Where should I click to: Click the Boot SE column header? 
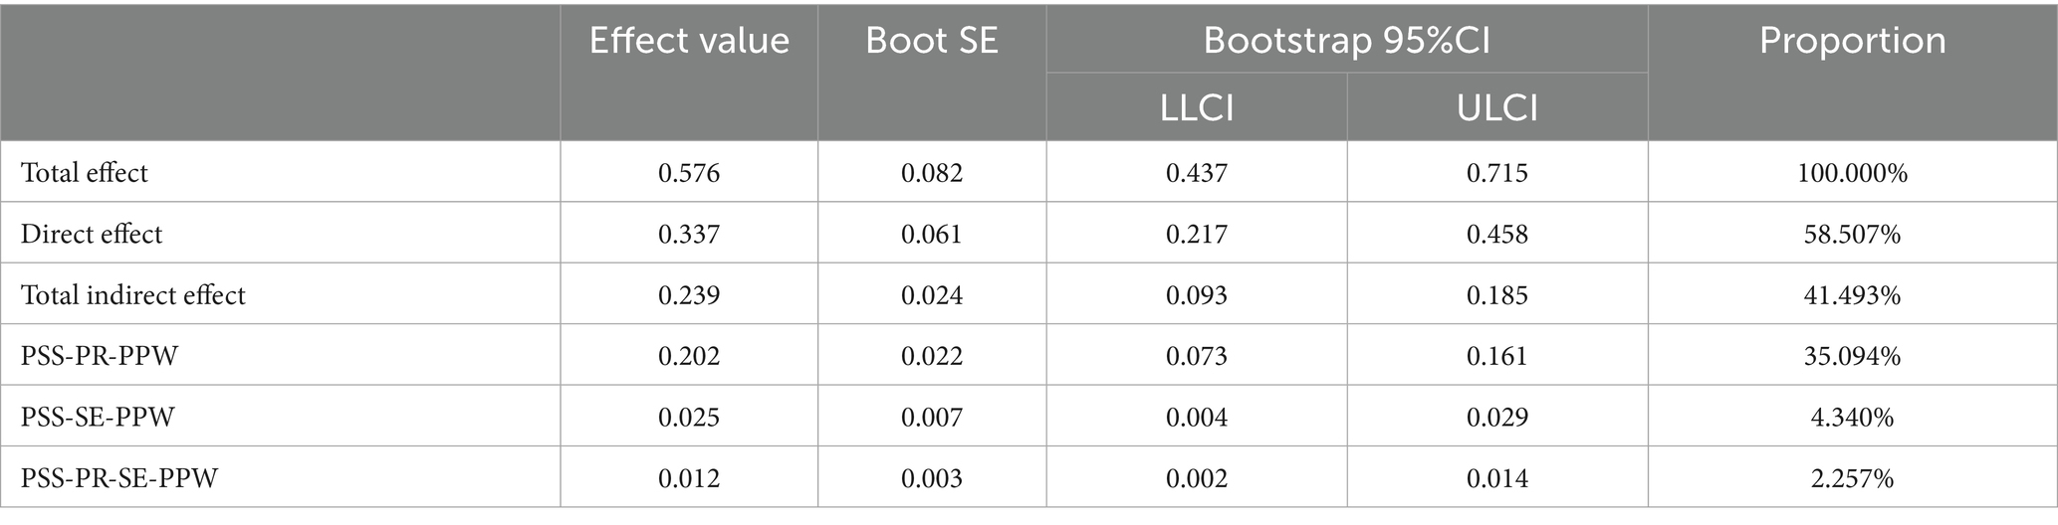(932, 41)
